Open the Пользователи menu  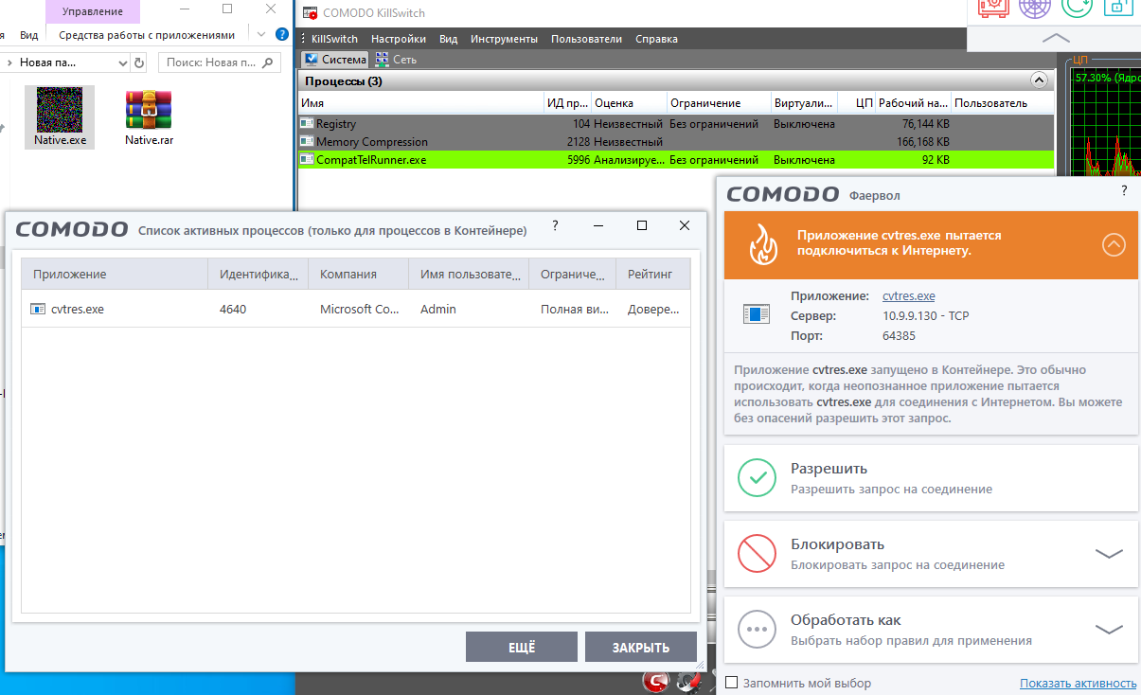click(x=587, y=39)
